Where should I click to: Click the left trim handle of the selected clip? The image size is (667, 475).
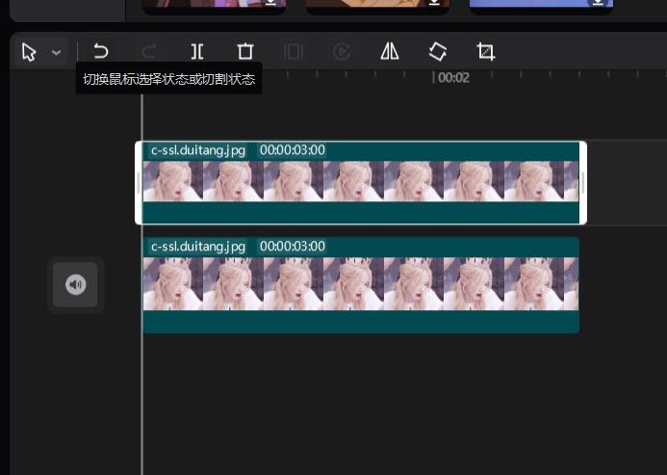coord(140,183)
